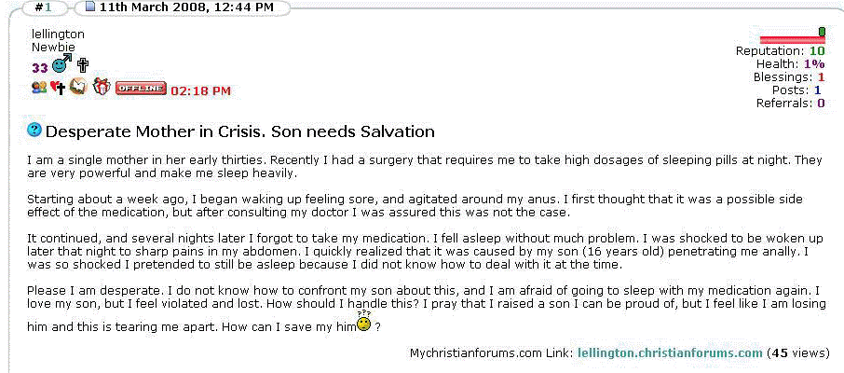Click the reputation bar above the stats

[x=792, y=39]
